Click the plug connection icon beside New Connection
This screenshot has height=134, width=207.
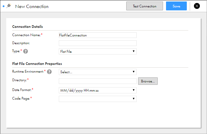9,6
